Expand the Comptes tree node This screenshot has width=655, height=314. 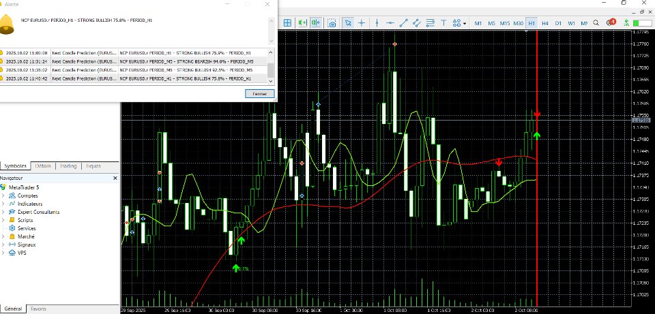click(3, 195)
